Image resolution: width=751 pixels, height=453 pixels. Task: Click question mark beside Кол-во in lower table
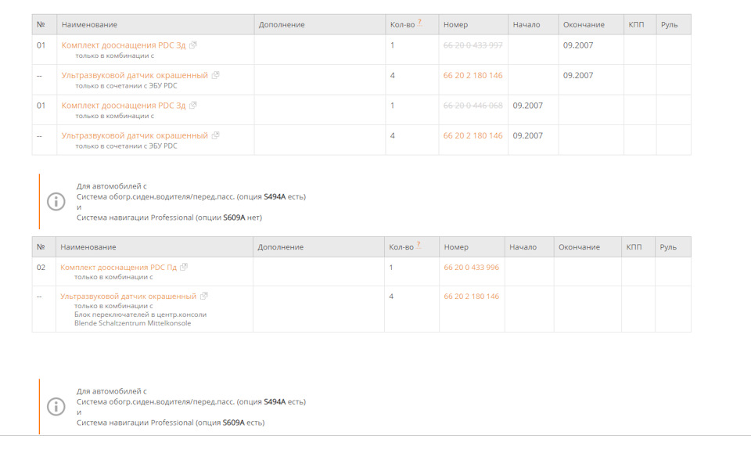[x=419, y=245]
